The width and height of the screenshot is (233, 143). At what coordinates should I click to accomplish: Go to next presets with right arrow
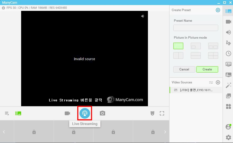click(165, 132)
